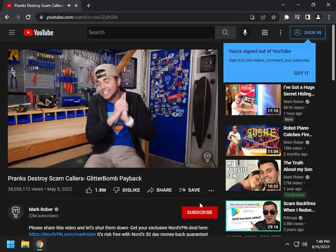The height and width of the screenshot is (252, 336).
Task: Open the Kitboga channel name
Action: coord(290,218)
